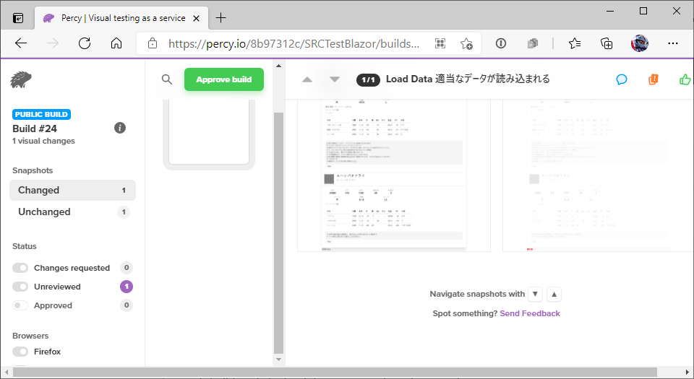Click the 1/1 snapshot counter badge
Viewport: 694px width, 379px height.
pos(368,79)
